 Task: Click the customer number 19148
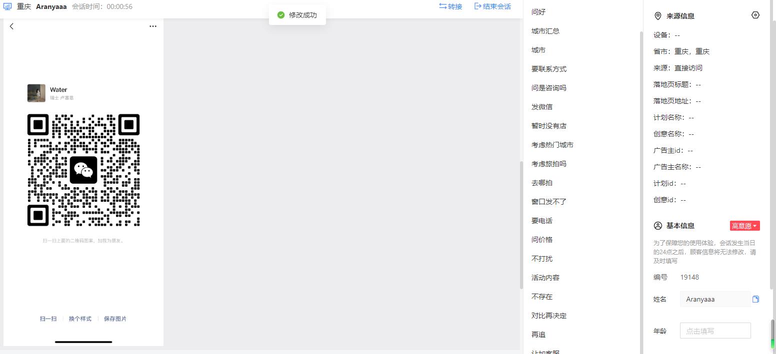pyautogui.click(x=689, y=277)
